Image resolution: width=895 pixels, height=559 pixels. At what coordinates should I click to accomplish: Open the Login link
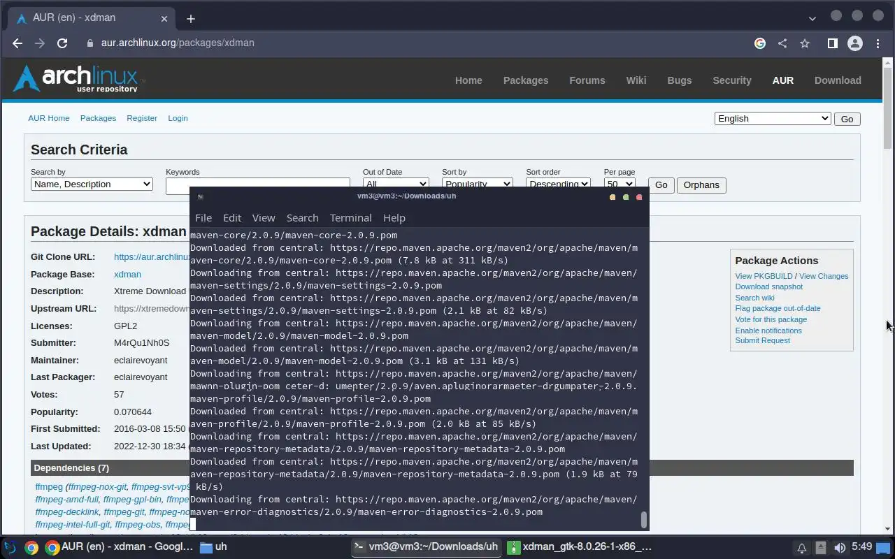(x=178, y=118)
